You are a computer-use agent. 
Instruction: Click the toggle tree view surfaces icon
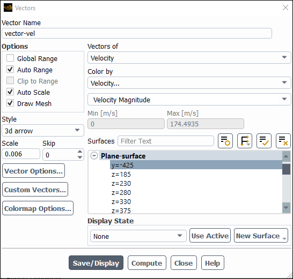(225, 141)
